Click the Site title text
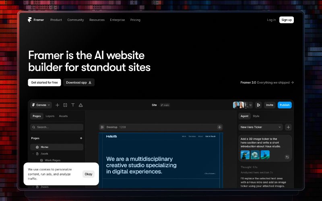322x201 pixels. [154, 105]
